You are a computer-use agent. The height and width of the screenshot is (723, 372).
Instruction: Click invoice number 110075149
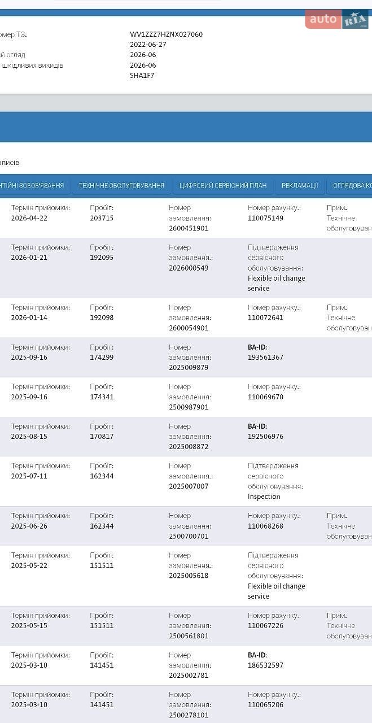[x=265, y=218]
